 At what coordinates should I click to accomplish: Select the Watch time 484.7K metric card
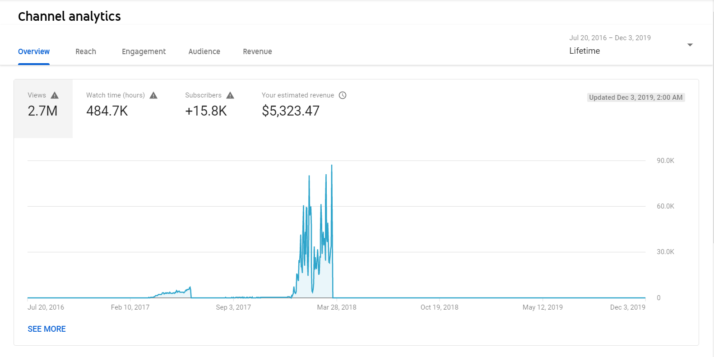(122, 109)
